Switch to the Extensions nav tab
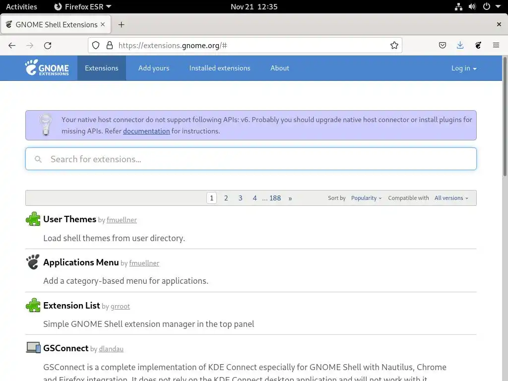 click(101, 68)
